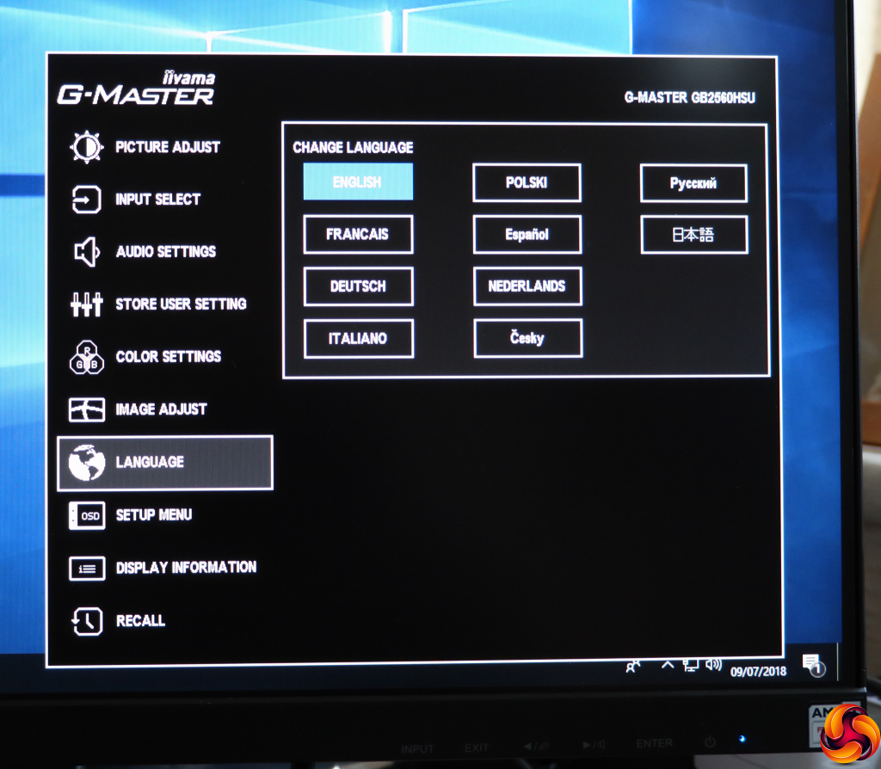This screenshot has height=769, width=881.
Task: Click the taskbar network icon
Action: click(x=691, y=666)
